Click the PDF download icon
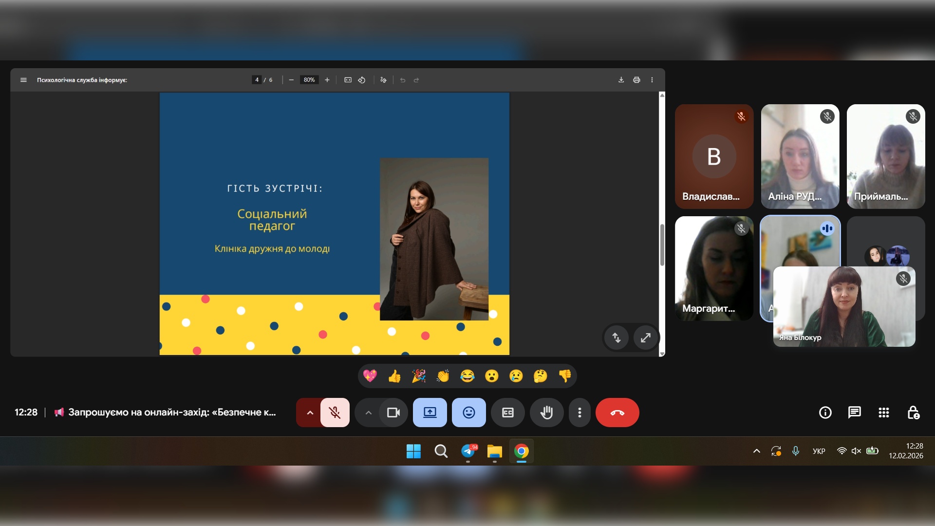935x526 pixels. [x=621, y=80]
